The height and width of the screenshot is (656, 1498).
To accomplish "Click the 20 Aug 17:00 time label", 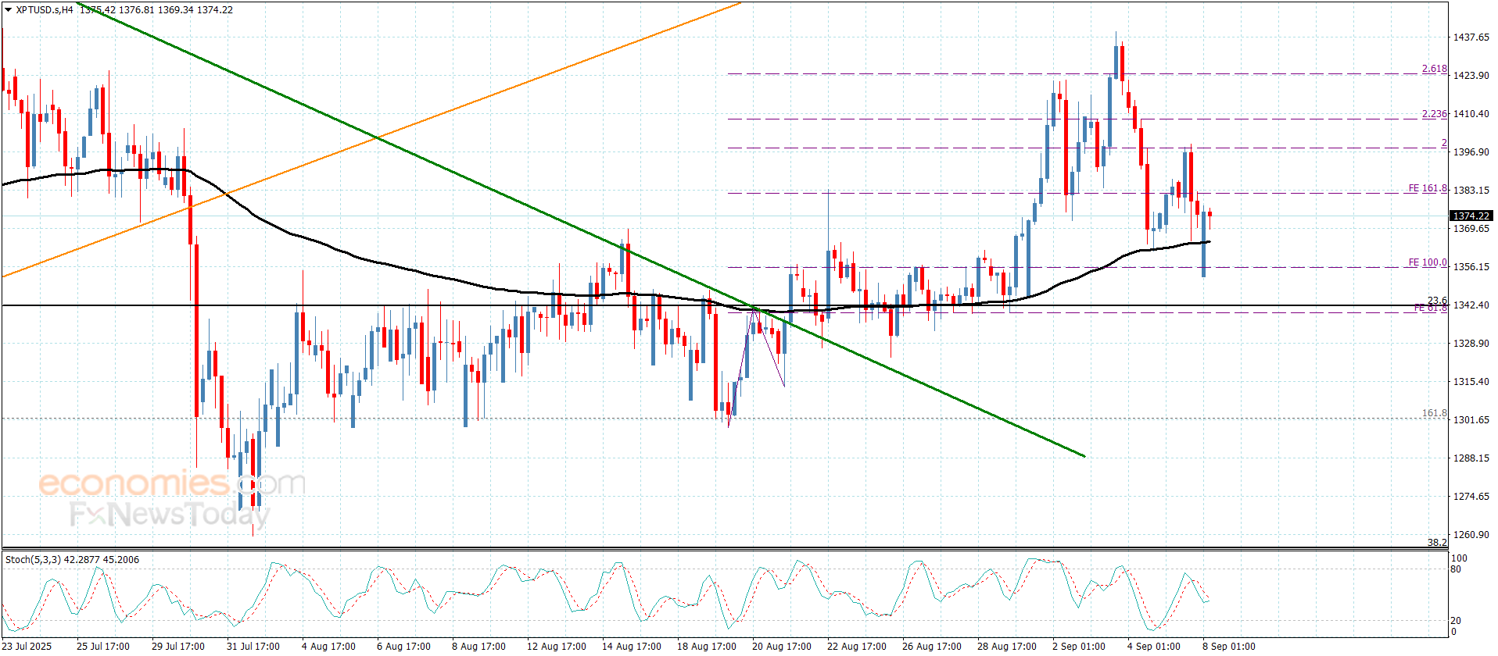I will [x=781, y=647].
